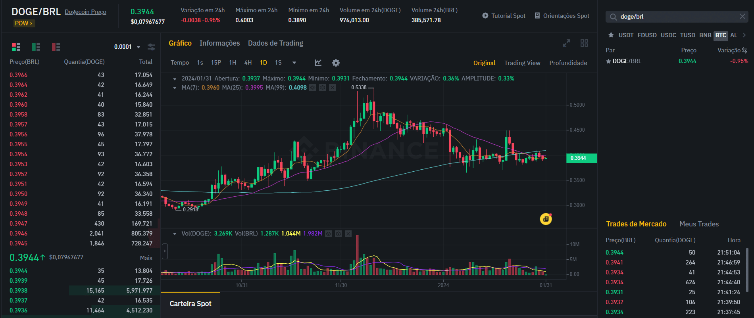Sort the pair list by Par
Image resolution: width=754 pixels, height=318 pixels.
click(610, 50)
